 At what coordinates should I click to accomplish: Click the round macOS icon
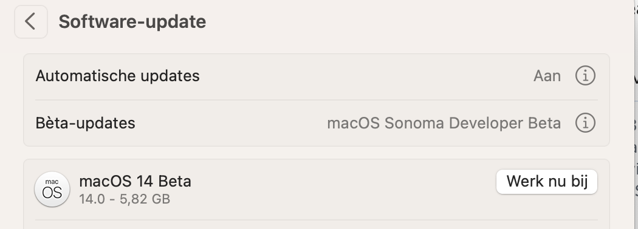click(x=52, y=189)
